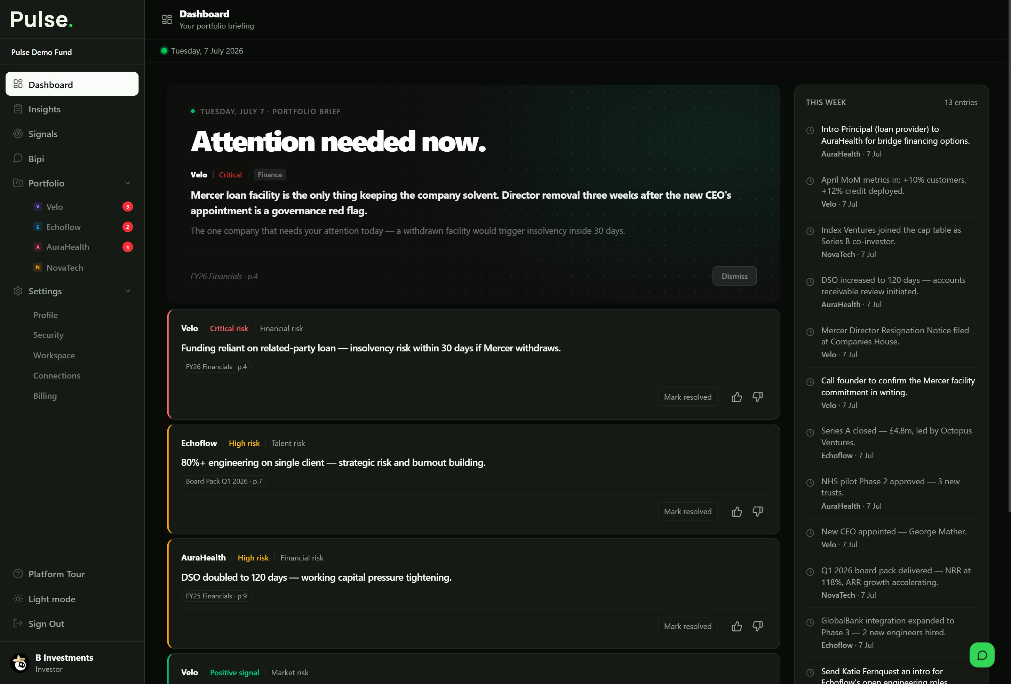The height and width of the screenshot is (684, 1011).
Task: Click the AuraHealth 'A' avatar icon
Action: (38, 247)
